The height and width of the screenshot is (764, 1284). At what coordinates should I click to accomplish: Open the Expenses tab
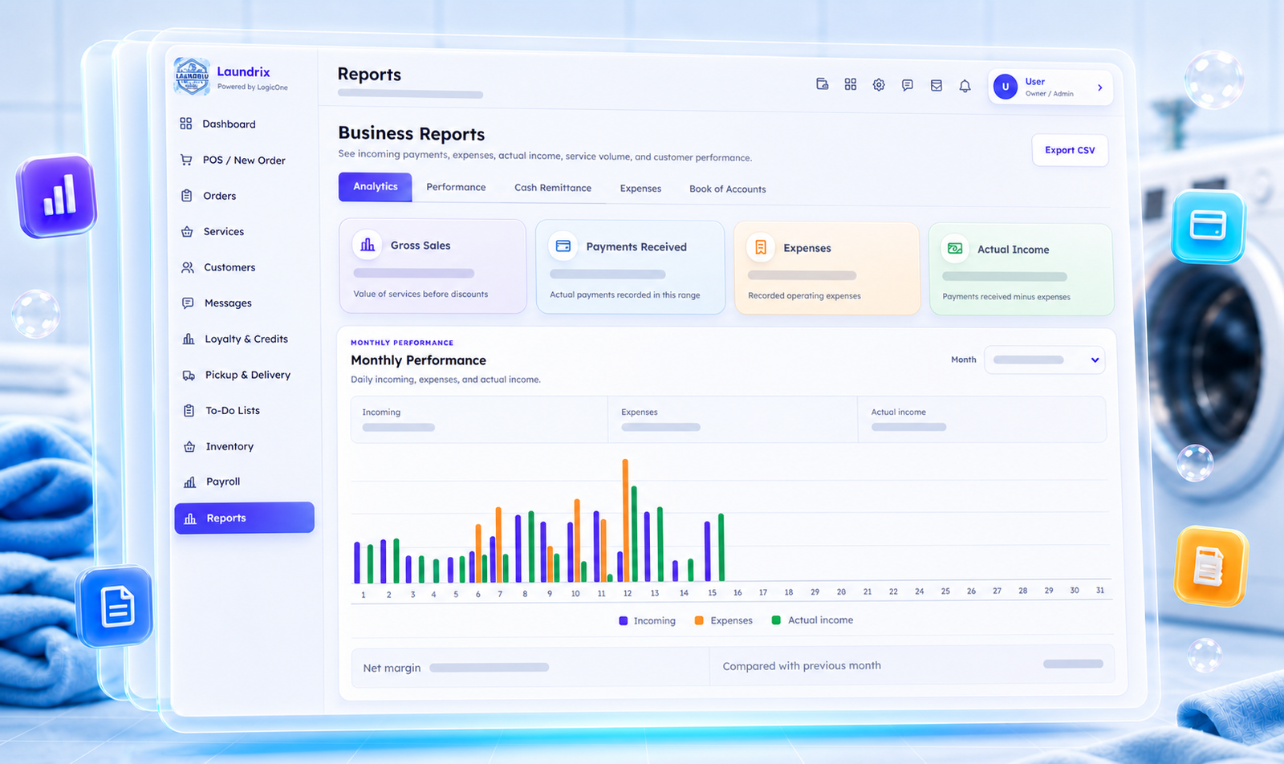640,189
